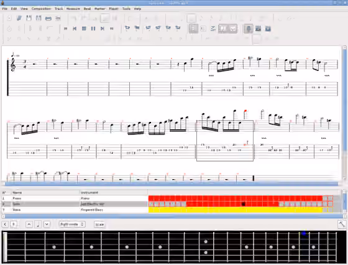Toggle Show Fretboard
This screenshot has height=265, width=348.
249,29
